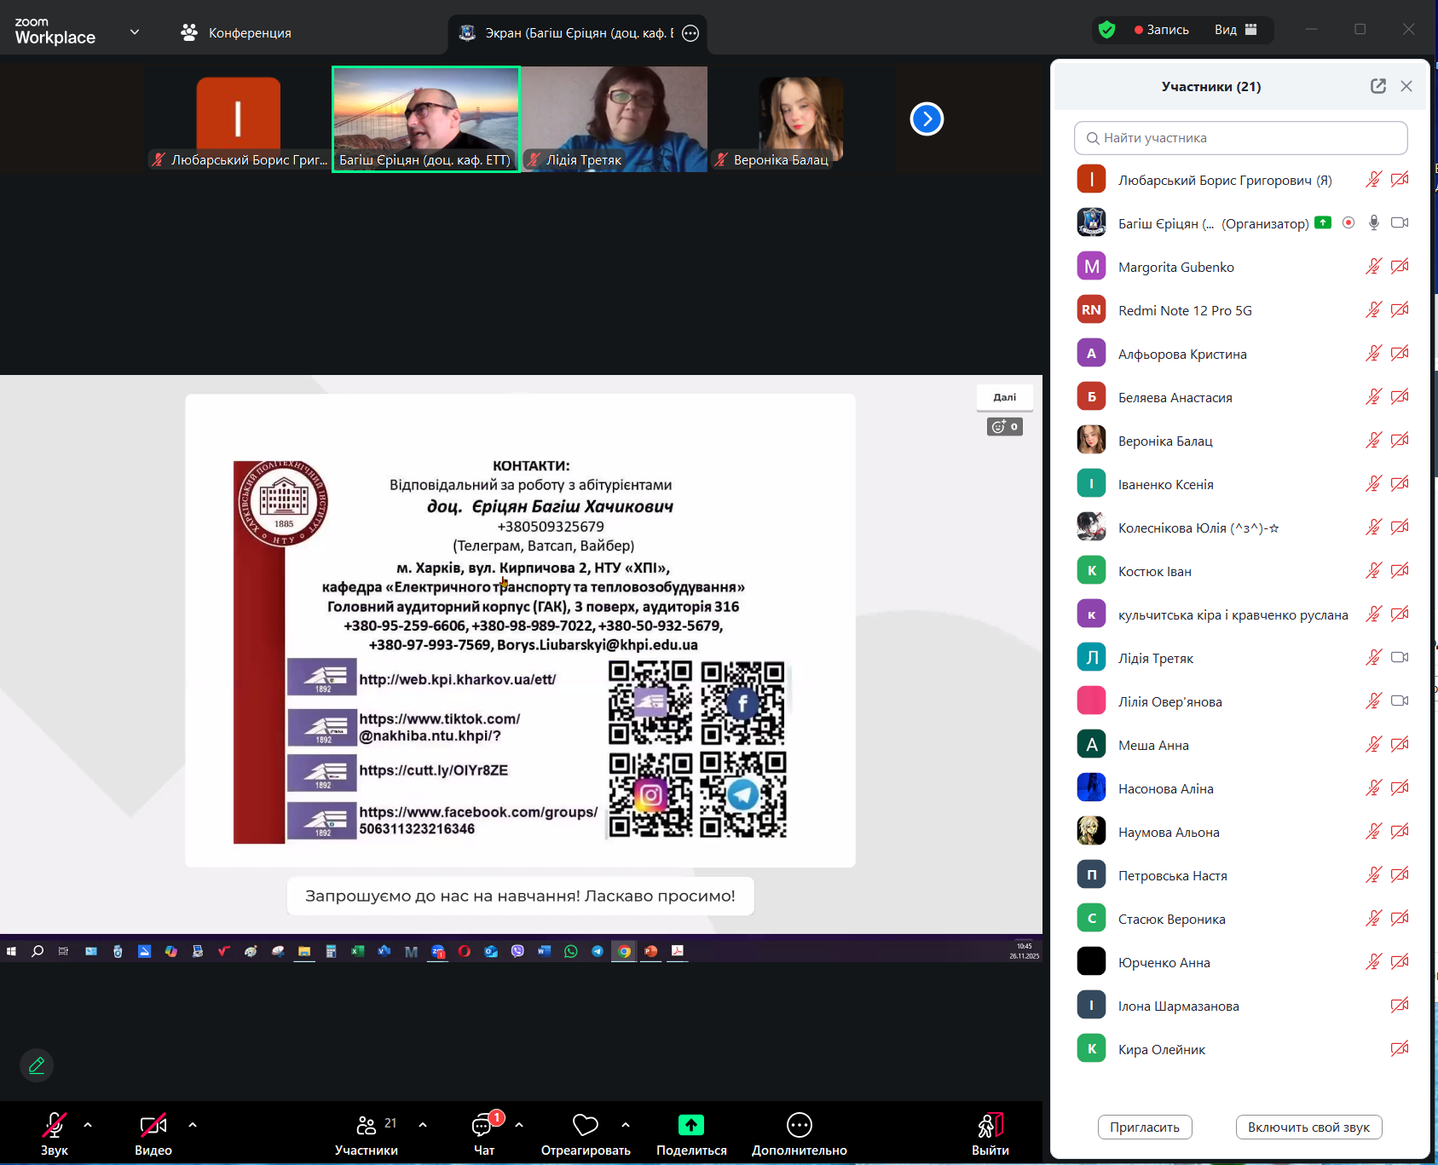The image size is (1438, 1165).
Task: Unmute microphone with the Звук button
Action: (54, 1126)
